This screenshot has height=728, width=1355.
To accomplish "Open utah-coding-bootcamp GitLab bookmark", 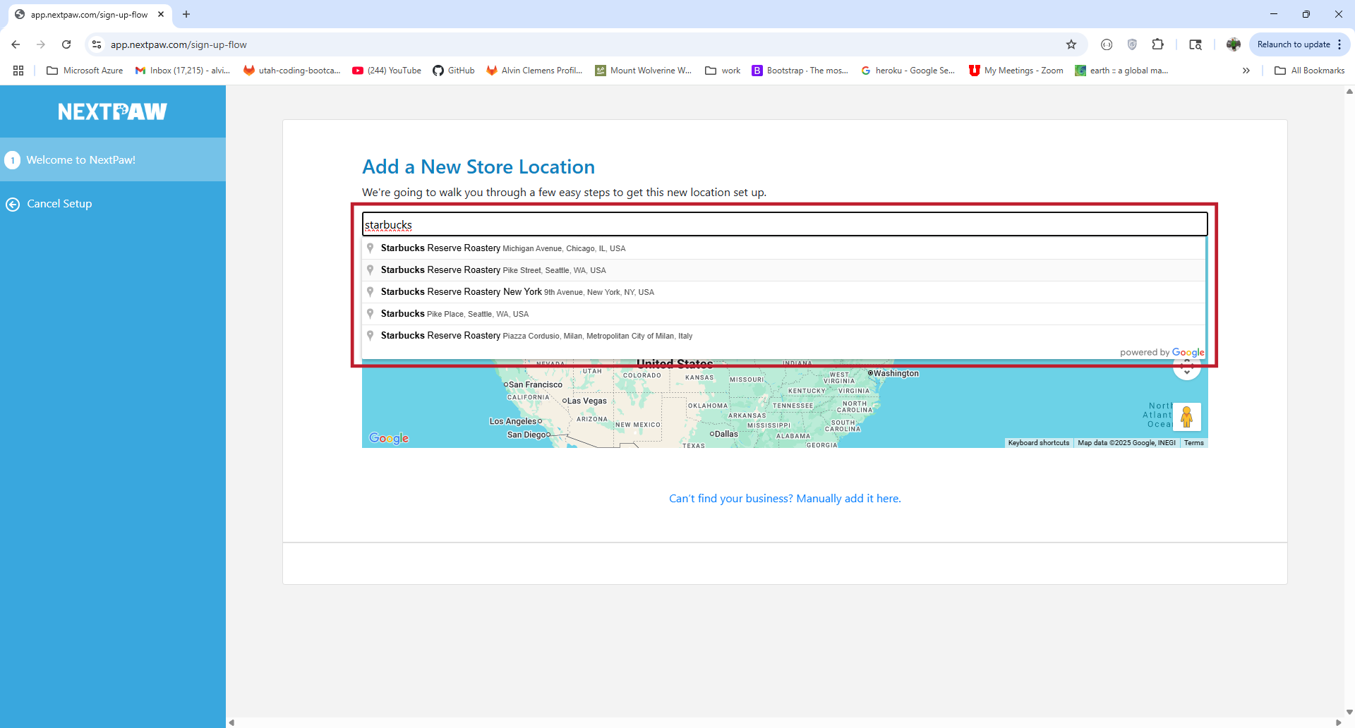I will 291,71.
